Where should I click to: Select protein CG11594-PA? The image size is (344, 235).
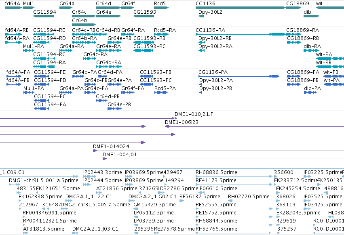pos(50,105)
